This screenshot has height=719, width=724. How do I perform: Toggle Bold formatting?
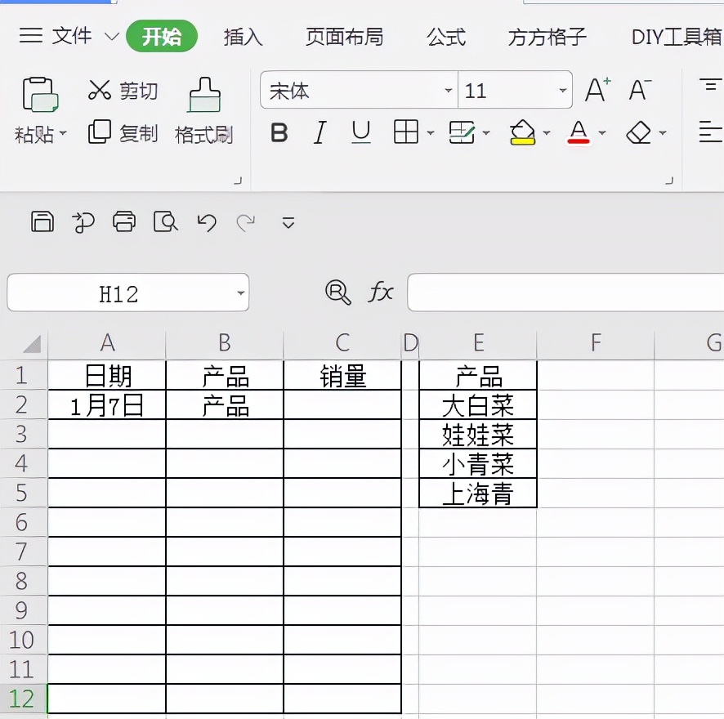pyautogui.click(x=279, y=133)
